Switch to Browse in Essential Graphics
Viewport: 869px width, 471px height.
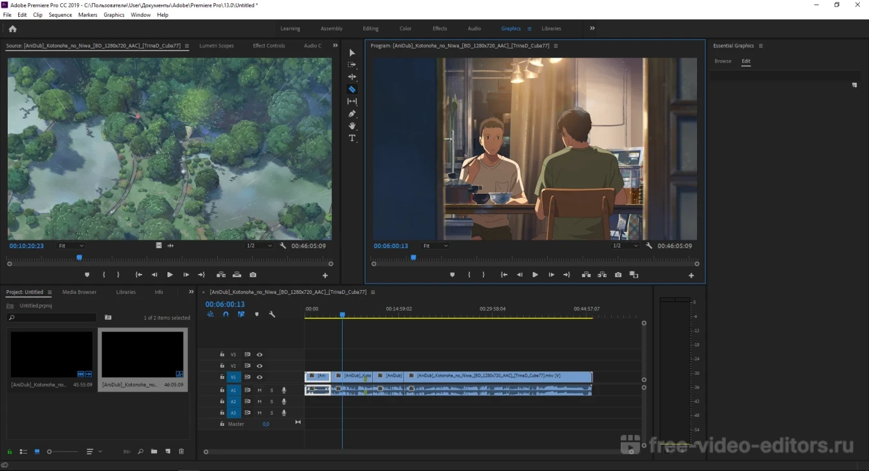pos(723,61)
